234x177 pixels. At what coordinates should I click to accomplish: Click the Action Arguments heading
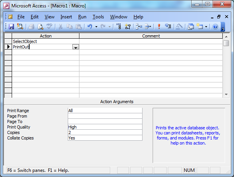[117, 102]
